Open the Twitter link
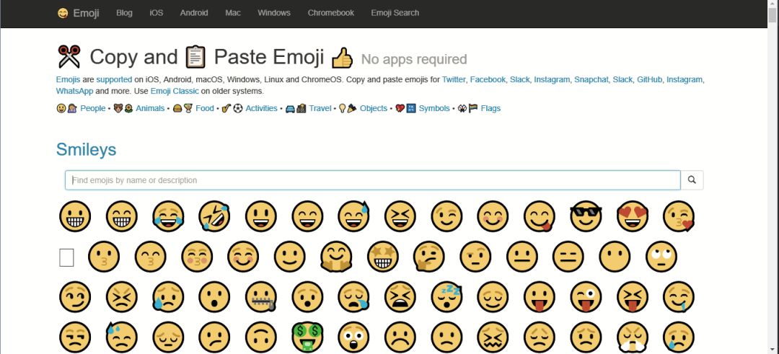 pyautogui.click(x=454, y=79)
